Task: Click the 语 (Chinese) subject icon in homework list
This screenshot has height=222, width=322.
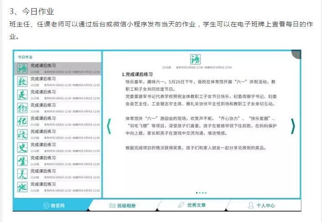Action: point(22,69)
